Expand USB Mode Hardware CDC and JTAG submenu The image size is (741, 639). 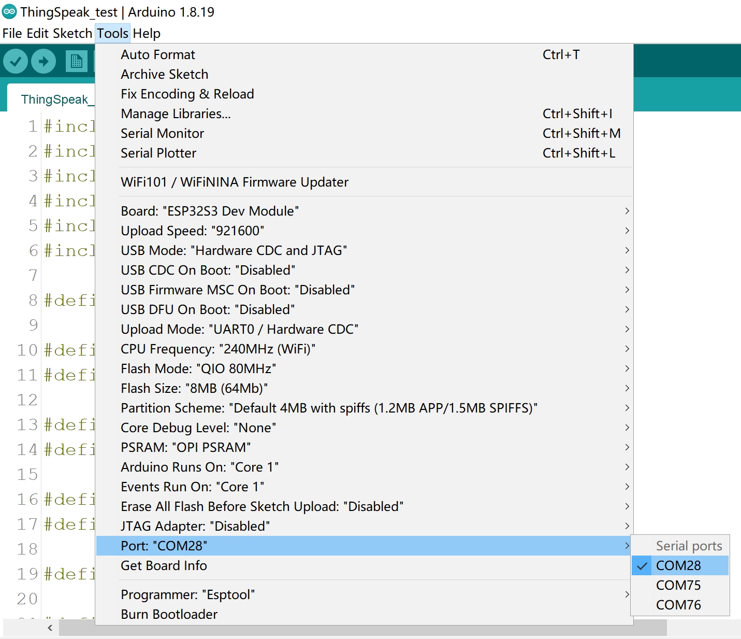pyautogui.click(x=364, y=250)
